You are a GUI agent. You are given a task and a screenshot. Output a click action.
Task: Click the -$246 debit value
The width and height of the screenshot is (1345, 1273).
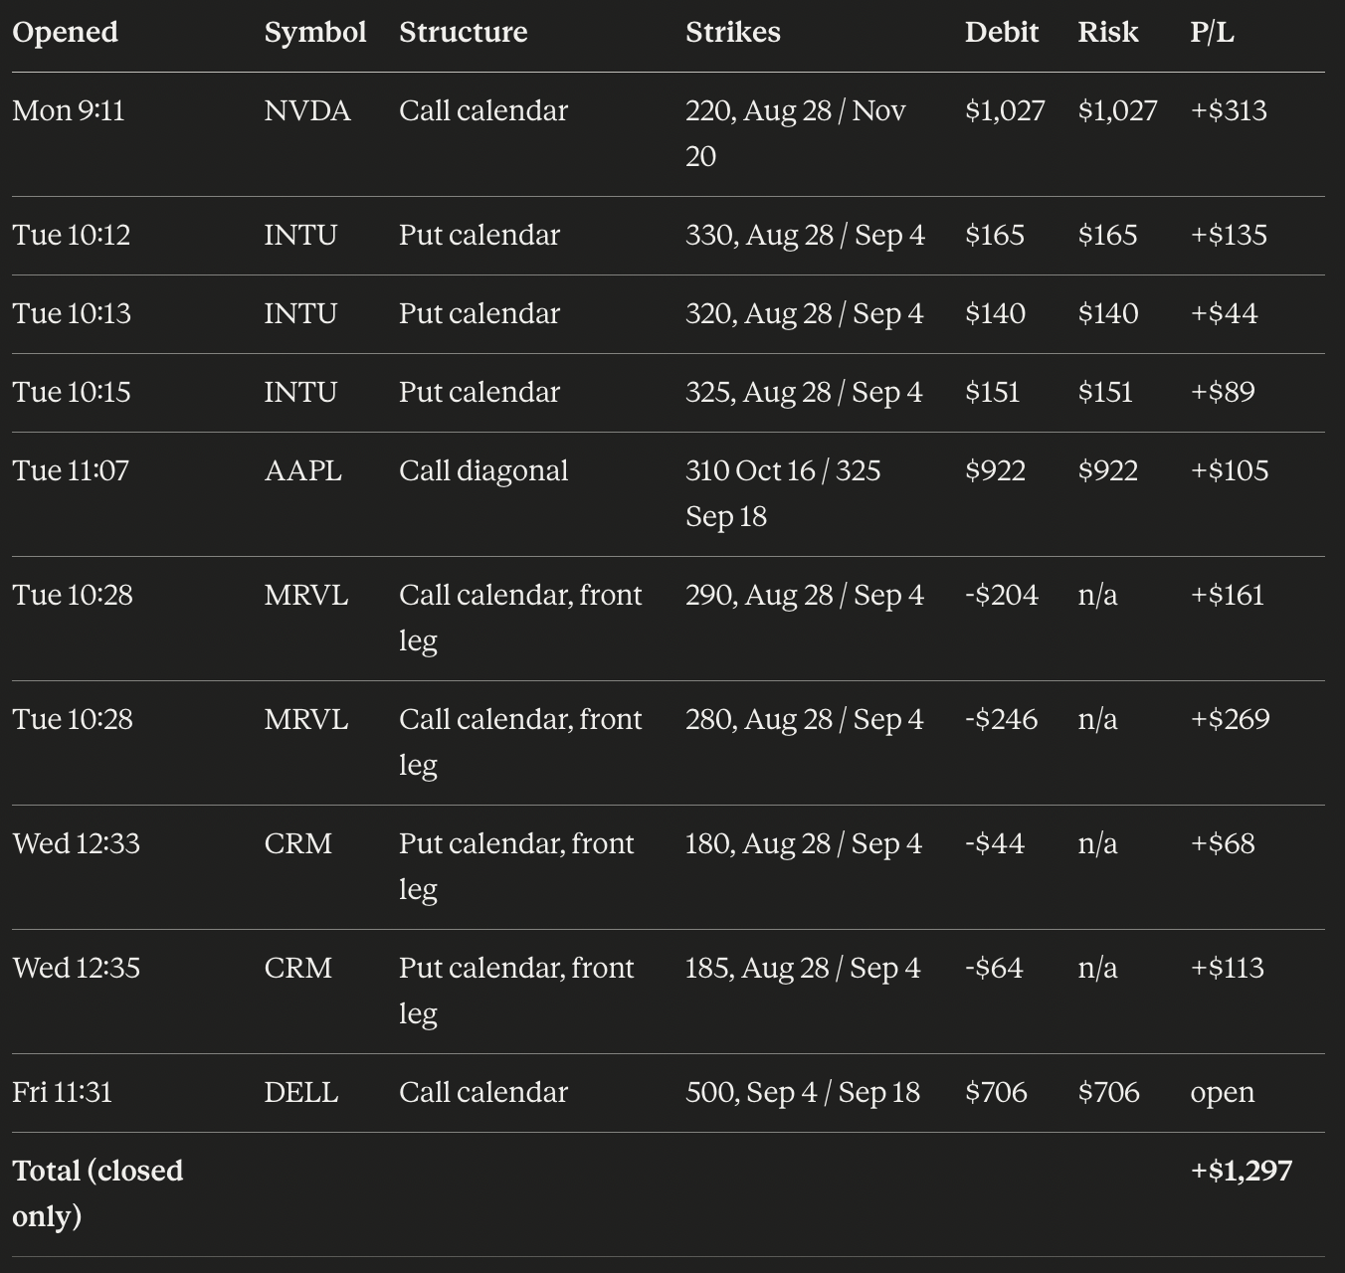click(x=1002, y=719)
